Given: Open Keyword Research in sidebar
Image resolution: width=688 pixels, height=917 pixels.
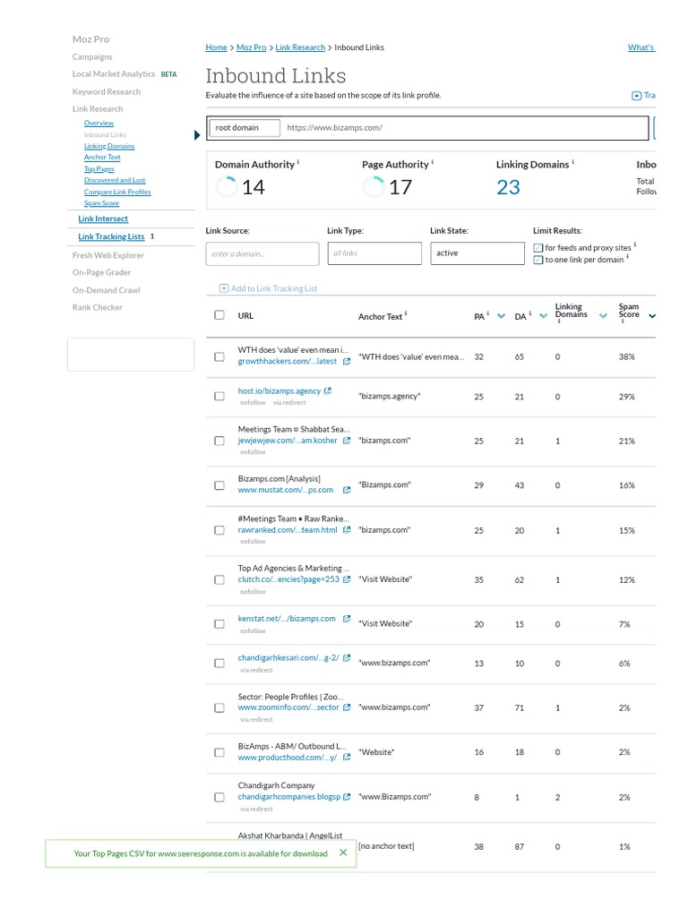Looking at the screenshot, I should click(107, 92).
